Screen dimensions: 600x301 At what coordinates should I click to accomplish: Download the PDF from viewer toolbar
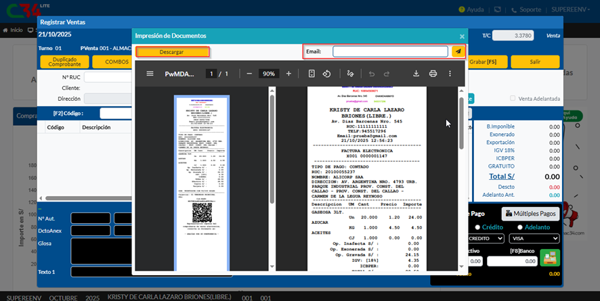click(416, 74)
